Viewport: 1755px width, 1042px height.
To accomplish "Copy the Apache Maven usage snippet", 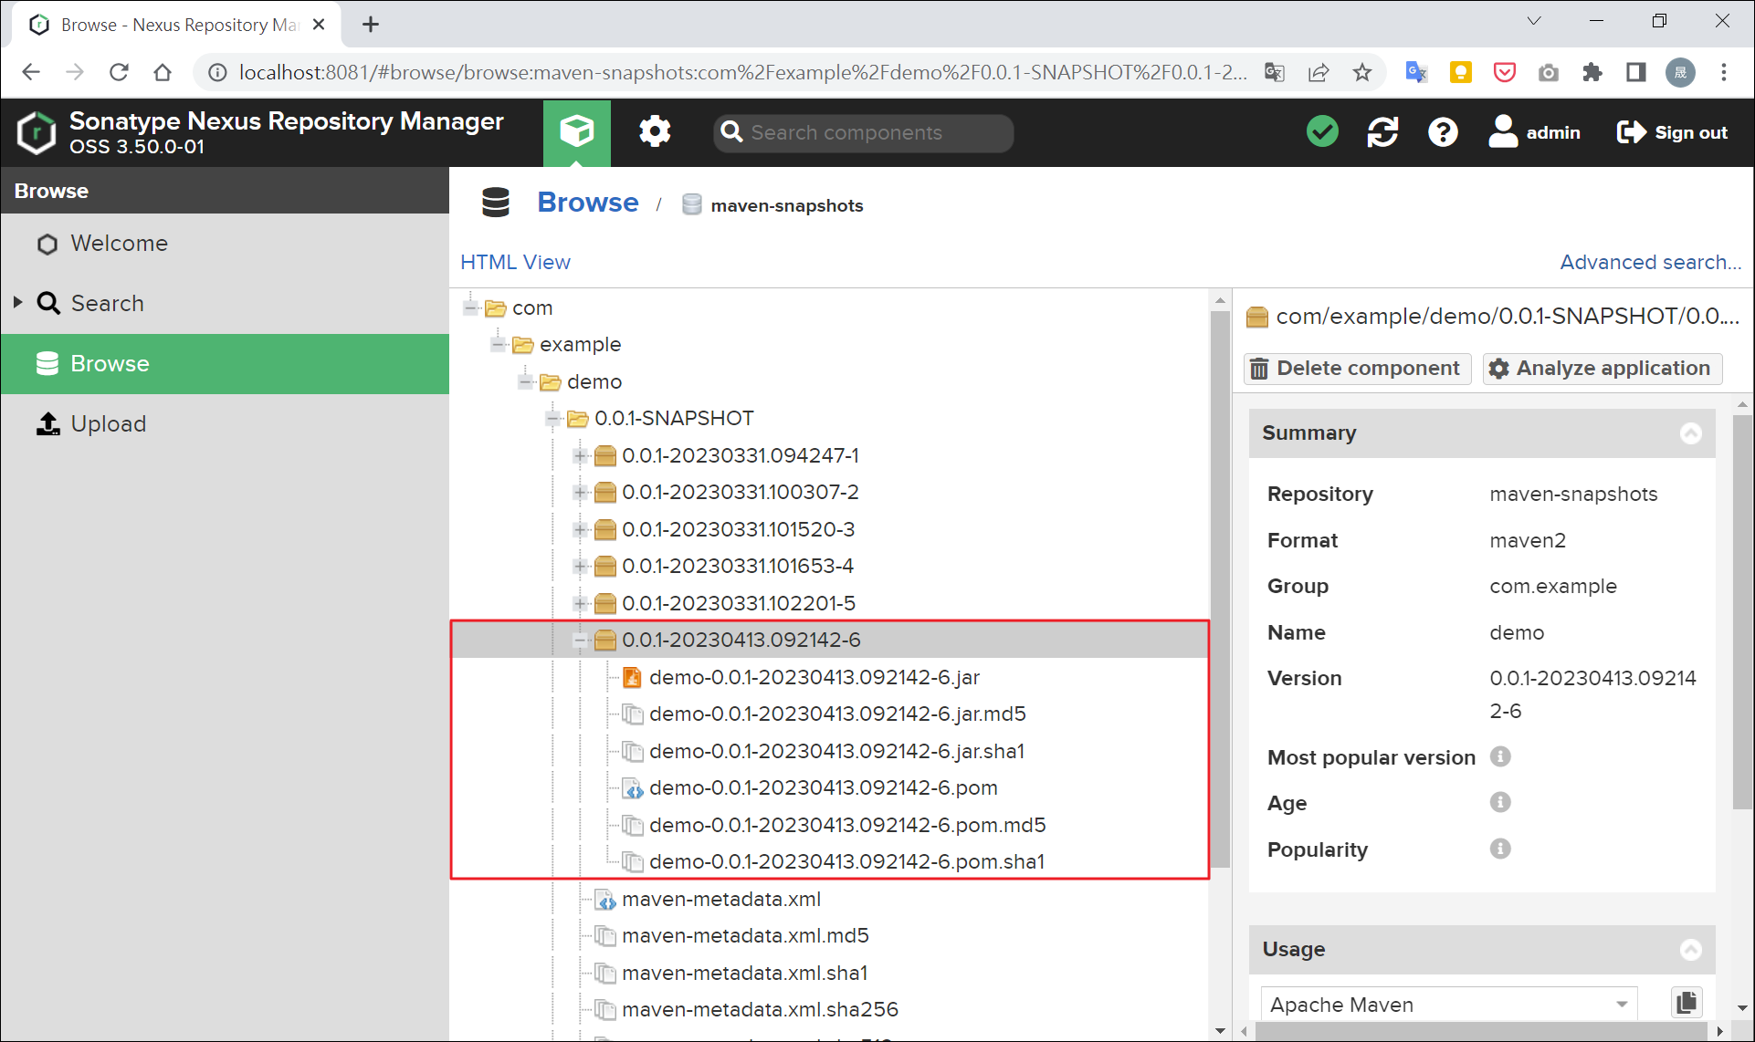I will (1686, 1002).
